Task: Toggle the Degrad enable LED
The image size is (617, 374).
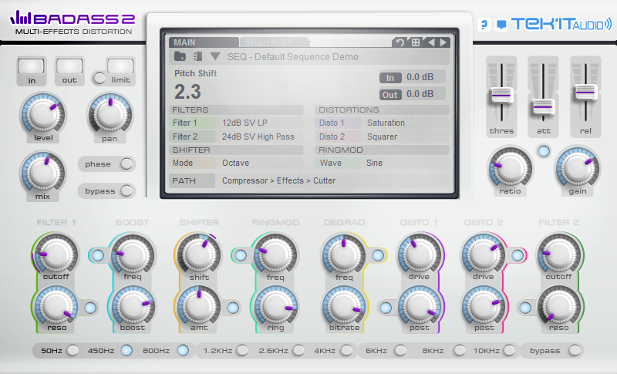Action: 378,255
